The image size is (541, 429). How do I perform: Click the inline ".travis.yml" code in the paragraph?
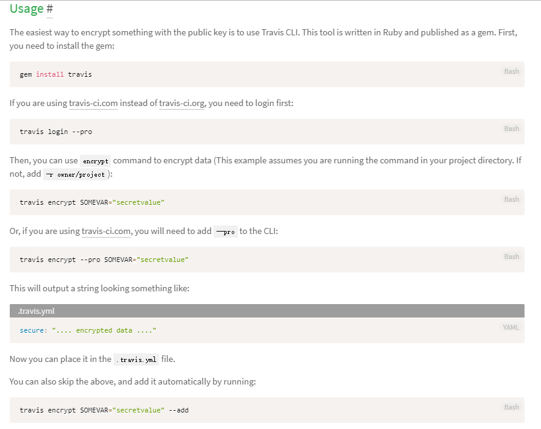(x=137, y=360)
